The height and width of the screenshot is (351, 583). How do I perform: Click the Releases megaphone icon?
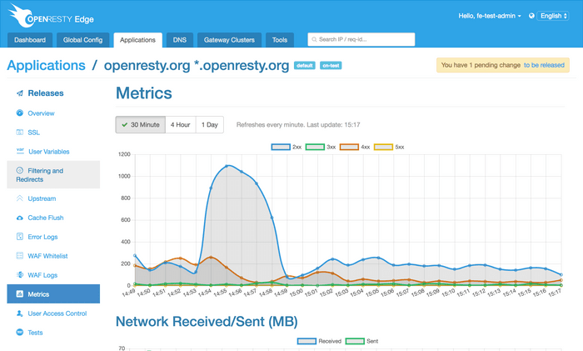click(x=20, y=93)
